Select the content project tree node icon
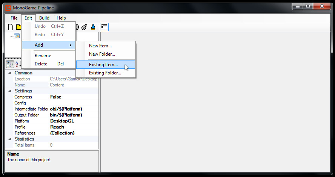The width and height of the screenshot is (335, 177). [x=17, y=36]
